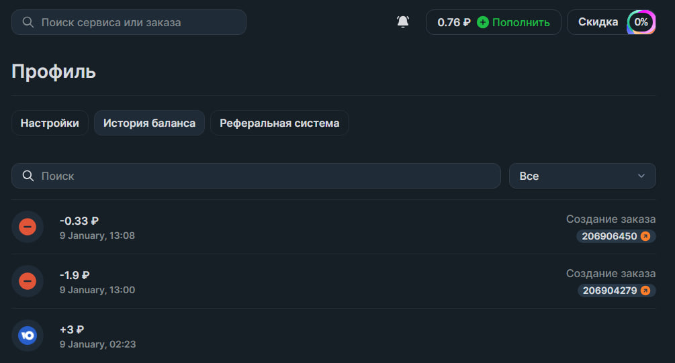Click the chevron arrow in Все dropdown

641,176
